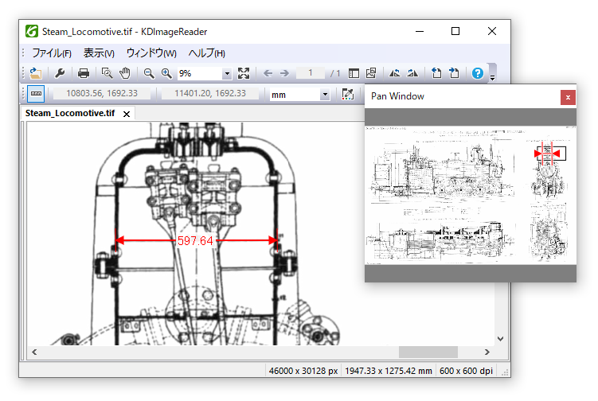Viewport: 598px width, 401px height.
Task: Open the ファイル(F) menu
Action: click(52, 53)
